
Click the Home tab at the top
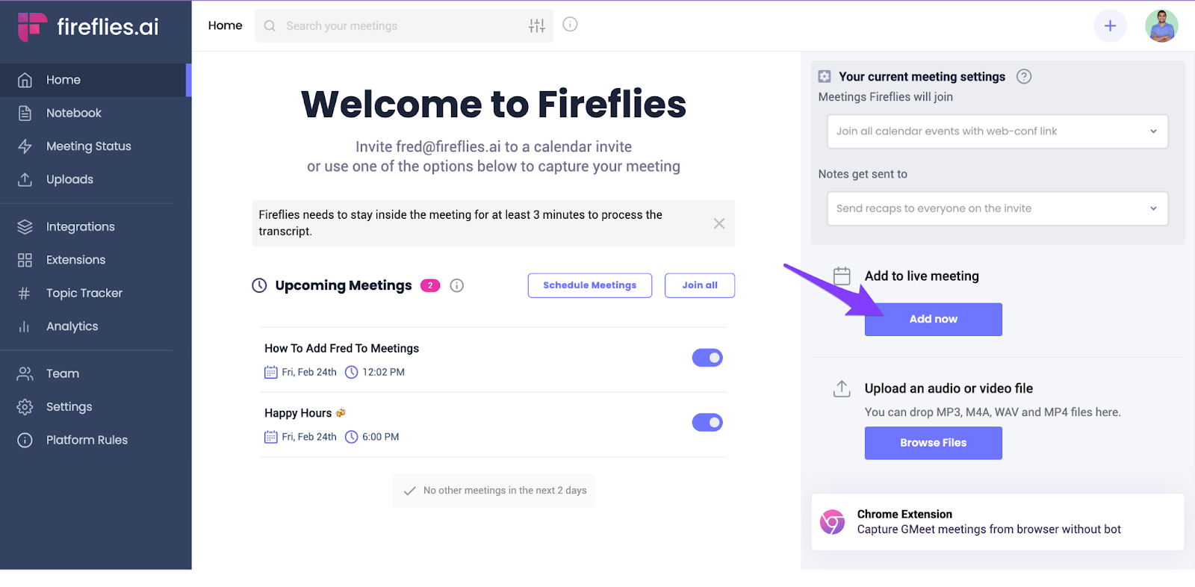[226, 25]
